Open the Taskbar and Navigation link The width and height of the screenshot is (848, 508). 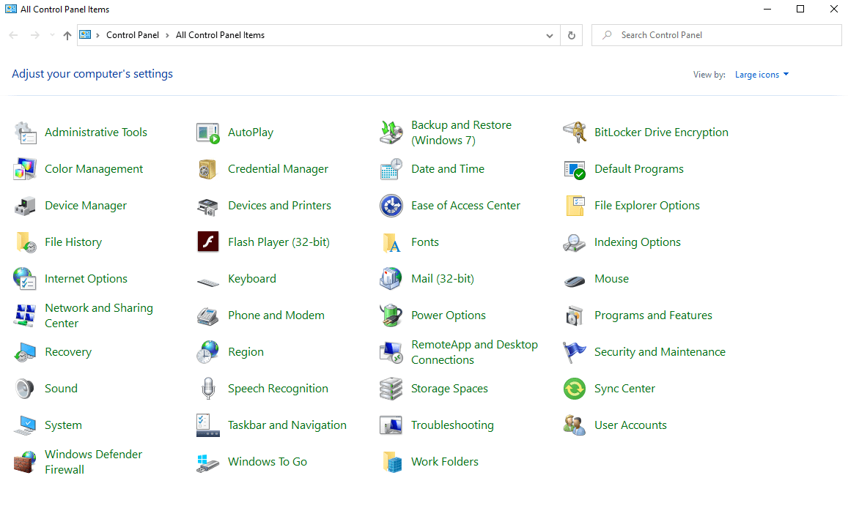coord(287,425)
